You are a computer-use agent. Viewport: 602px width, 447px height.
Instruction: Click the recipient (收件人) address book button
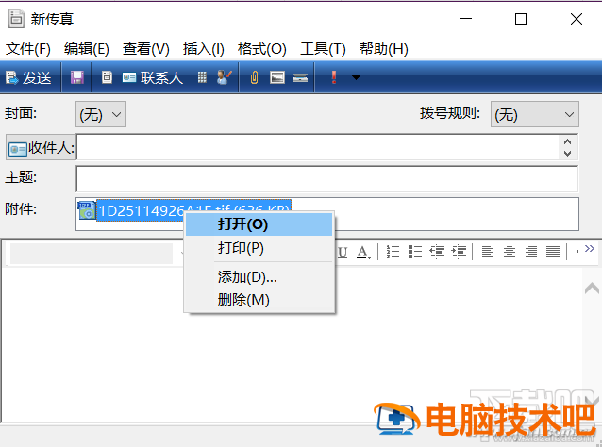(41, 148)
